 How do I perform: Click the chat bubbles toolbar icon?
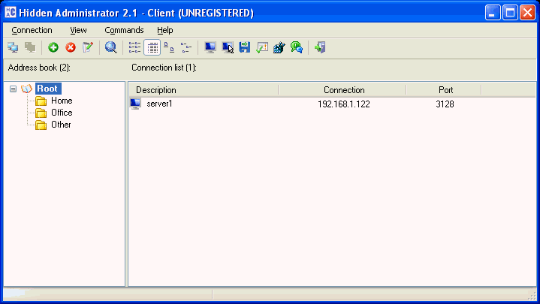pos(297,48)
